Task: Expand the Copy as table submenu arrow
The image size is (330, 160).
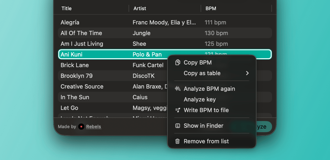Action: (x=247, y=73)
